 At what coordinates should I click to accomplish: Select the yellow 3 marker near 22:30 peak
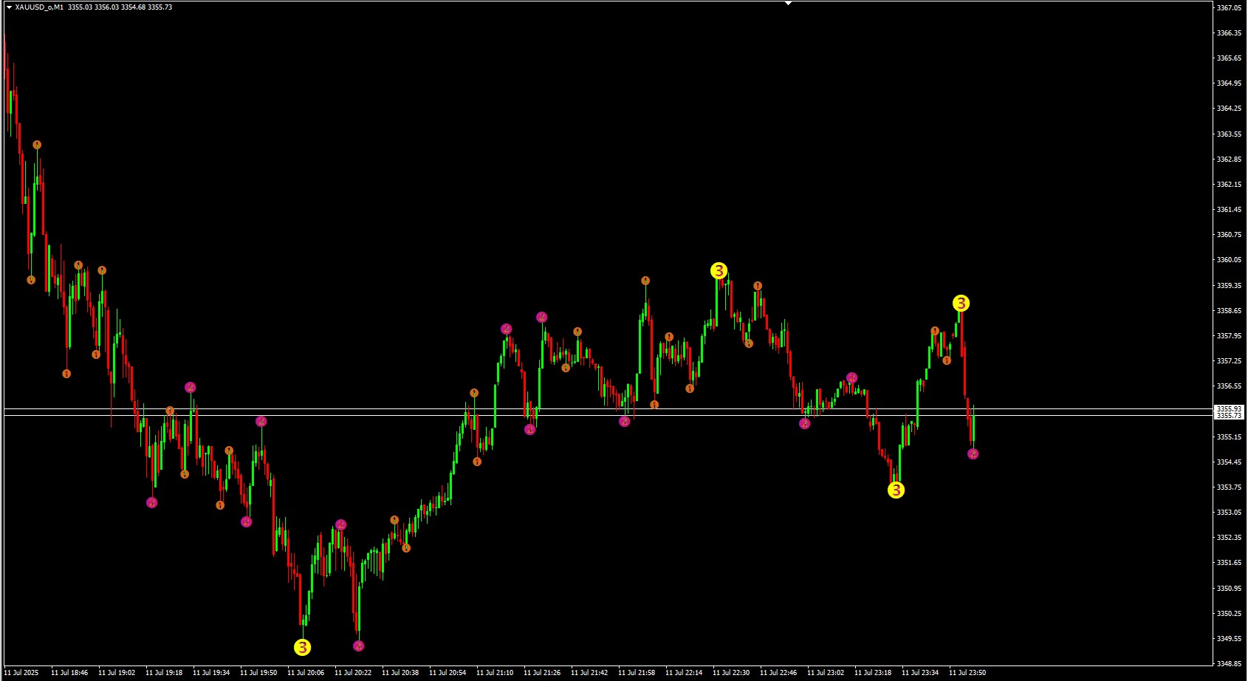click(x=719, y=271)
